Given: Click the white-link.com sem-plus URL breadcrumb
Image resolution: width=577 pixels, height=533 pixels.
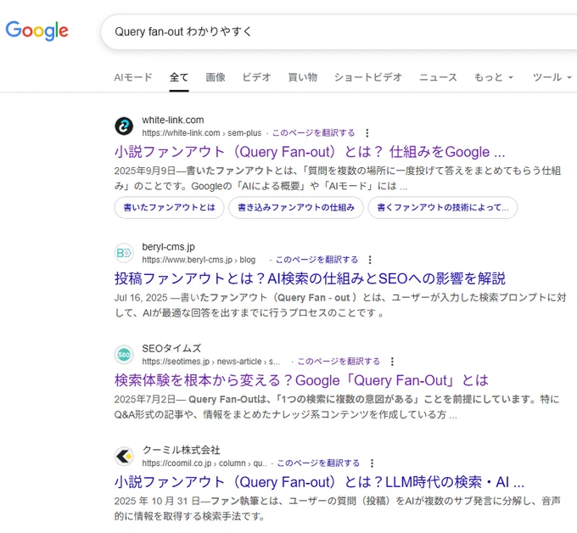Looking at the screenshot, I should [x=202, y=133].
